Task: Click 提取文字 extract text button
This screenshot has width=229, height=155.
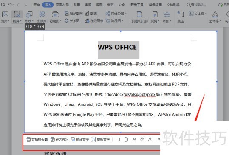Action: click(101, 139)
